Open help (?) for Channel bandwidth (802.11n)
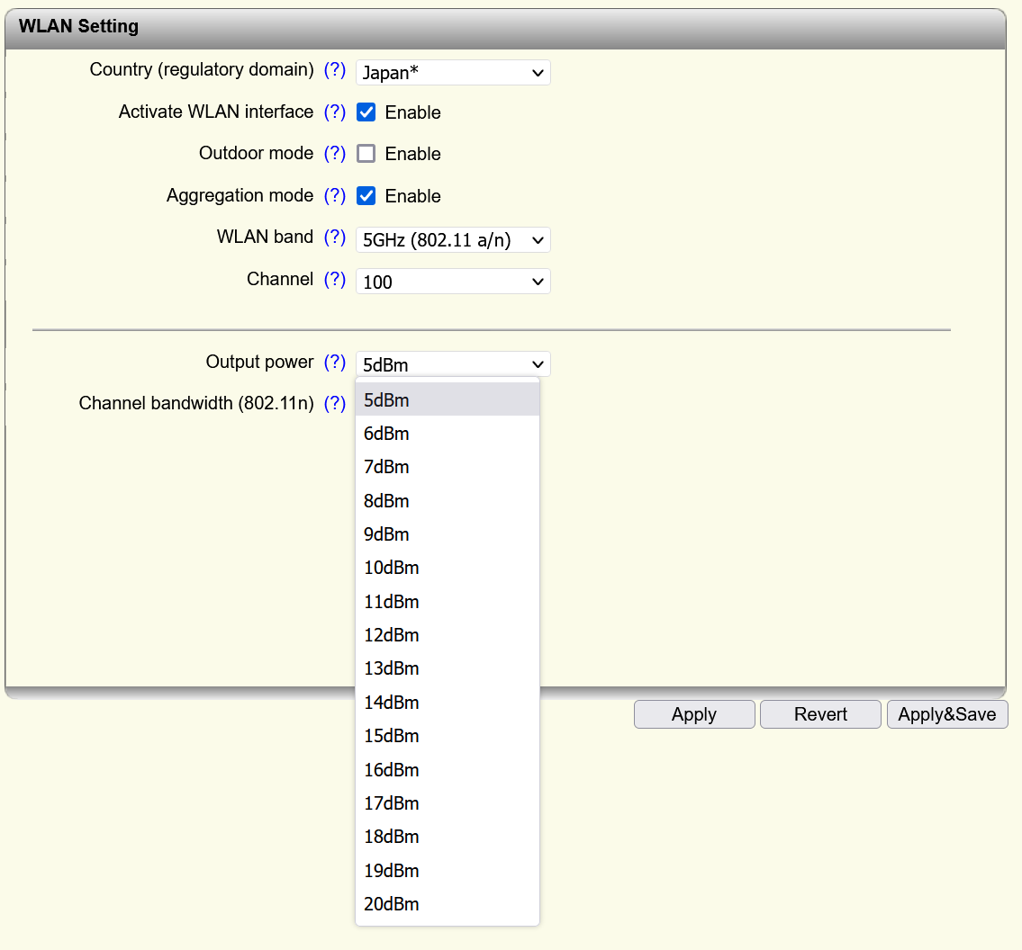1022x950 pixels. [335, 404]
